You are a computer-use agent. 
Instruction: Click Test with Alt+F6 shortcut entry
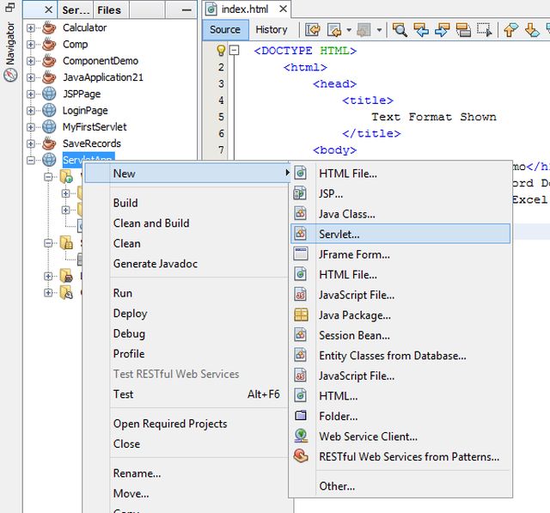pos(197,394)
